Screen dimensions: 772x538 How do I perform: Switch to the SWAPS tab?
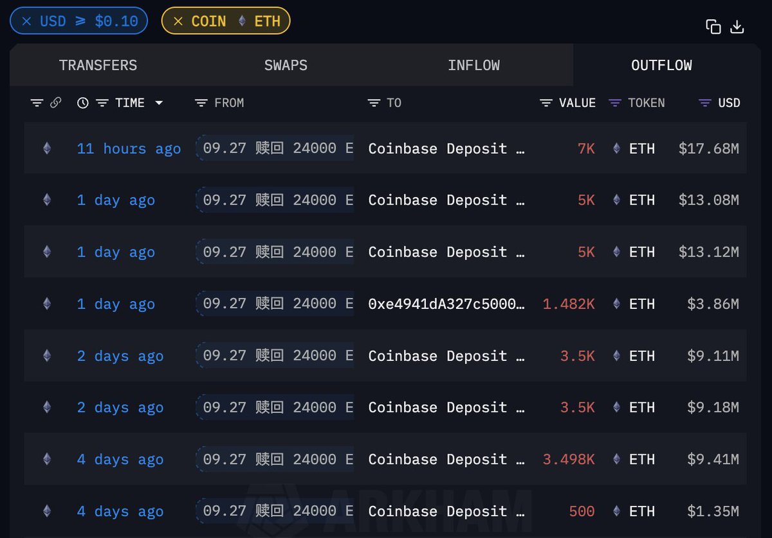pos(286,65)
